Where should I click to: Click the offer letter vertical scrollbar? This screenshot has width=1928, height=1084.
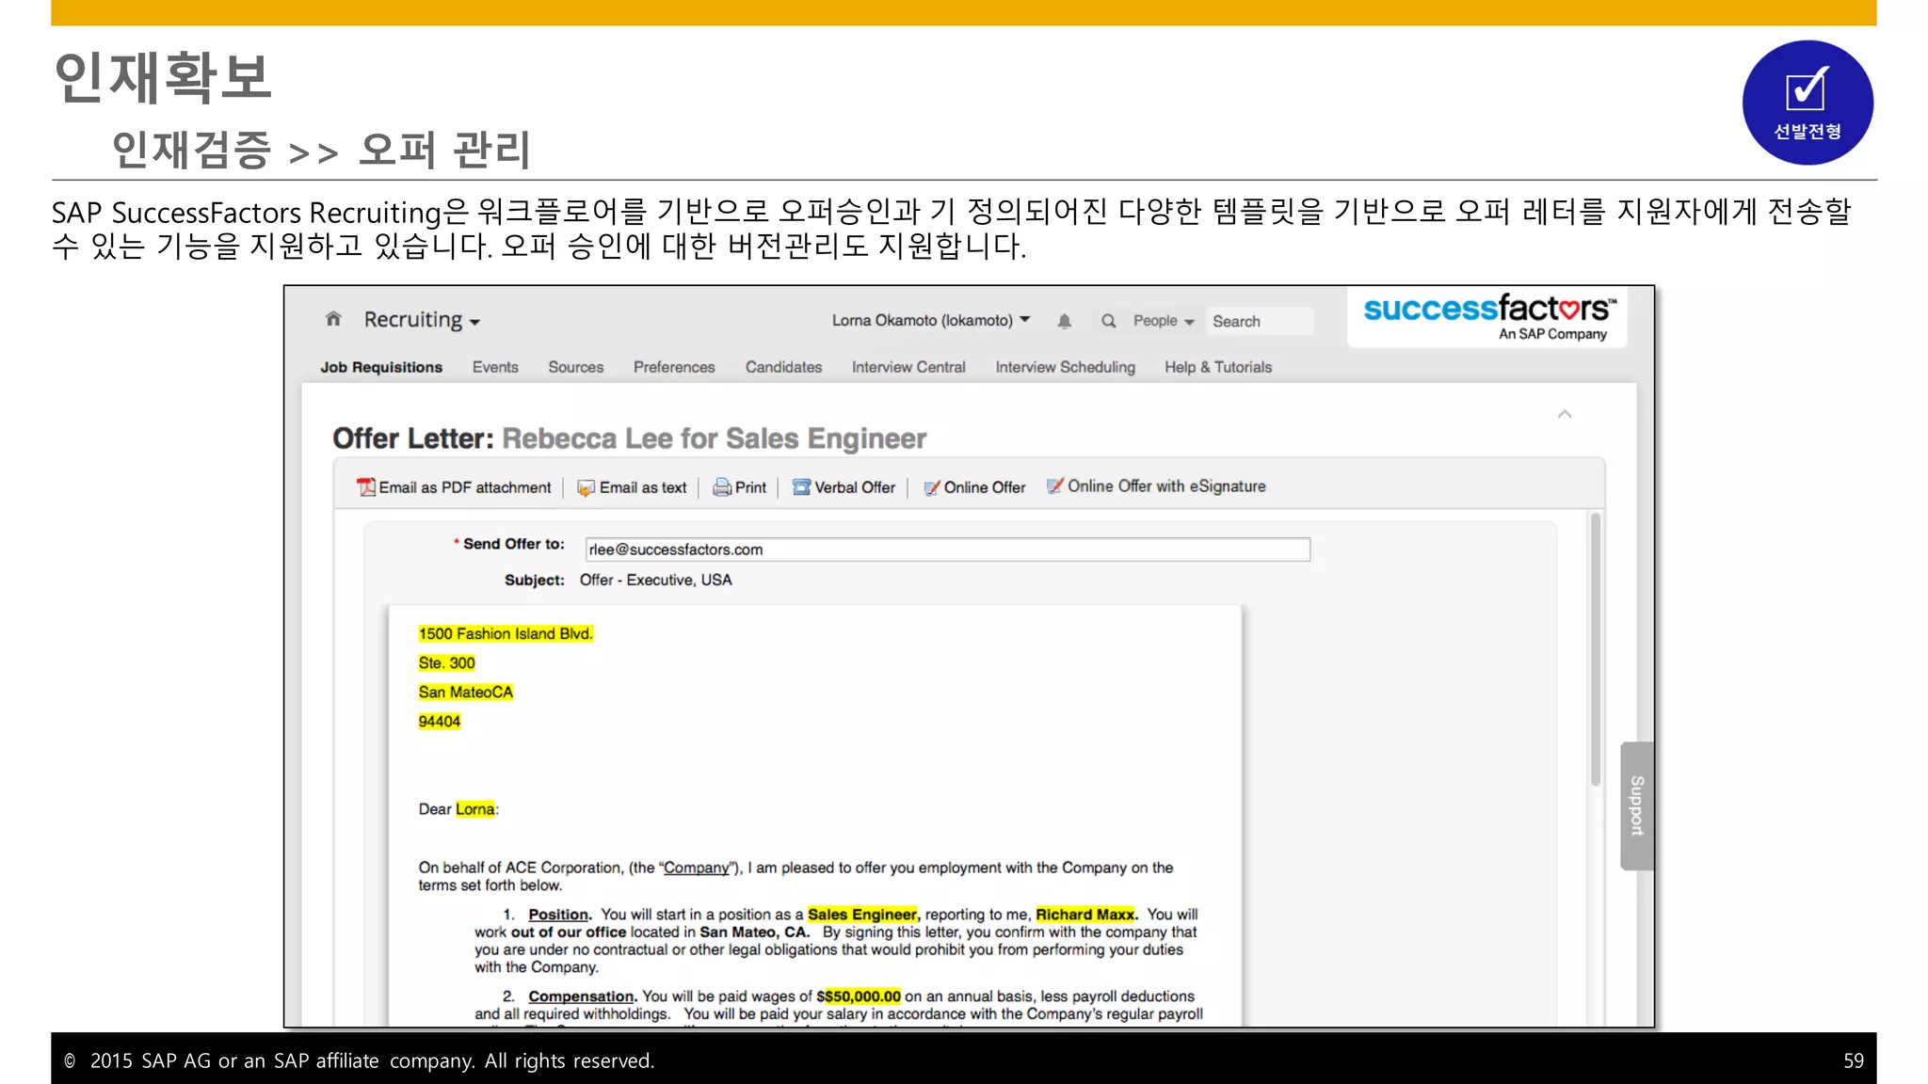tap(1595, 649)
